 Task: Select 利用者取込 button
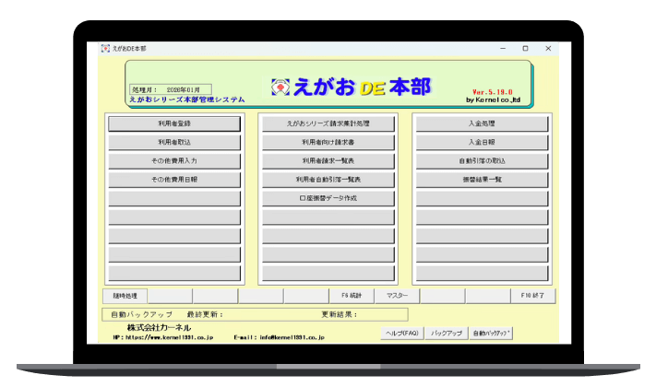(x=174, y=143)
